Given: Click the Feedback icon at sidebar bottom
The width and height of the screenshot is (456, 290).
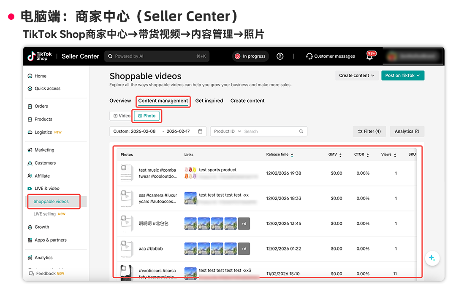Looking at the screenshot, I should (x=31, y=274).
